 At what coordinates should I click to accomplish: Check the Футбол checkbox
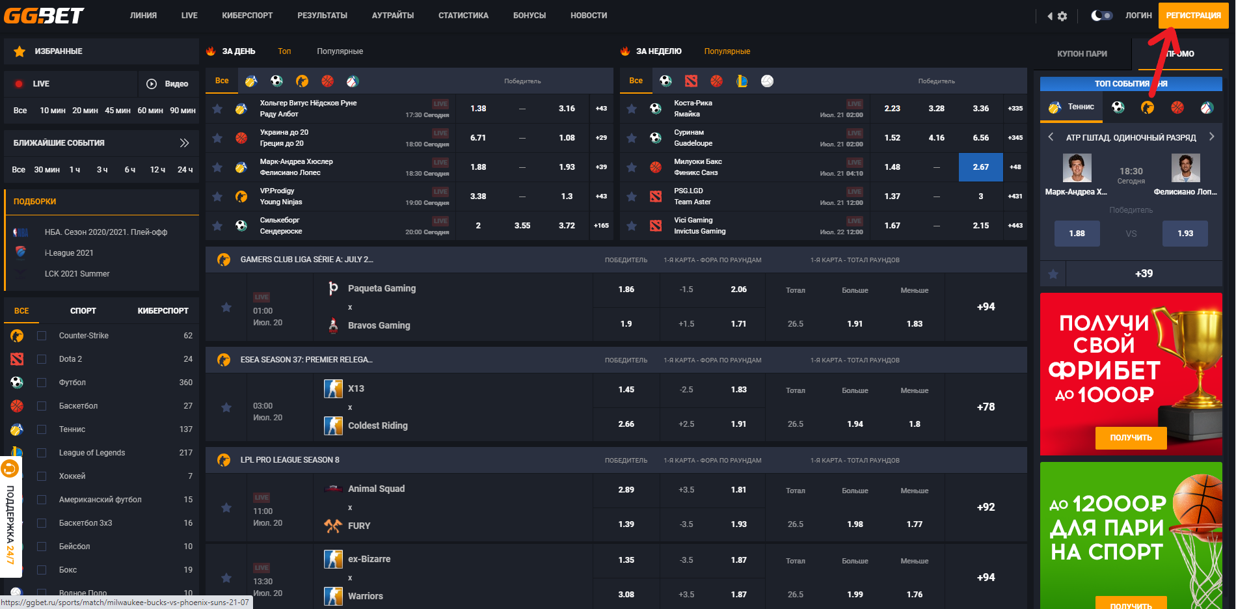[x=42, y=383]
